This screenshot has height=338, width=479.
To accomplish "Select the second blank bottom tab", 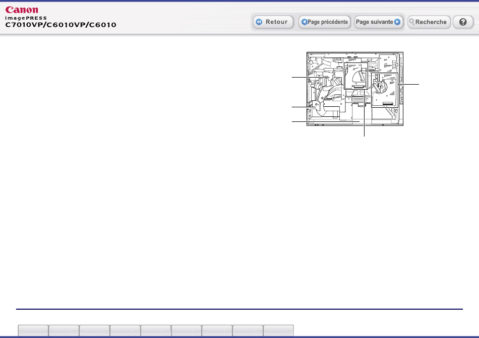I will [x=64, y=330].
